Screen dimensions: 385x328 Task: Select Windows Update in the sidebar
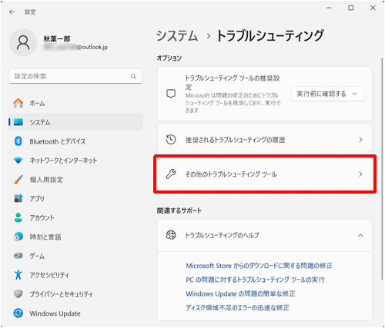75,313
